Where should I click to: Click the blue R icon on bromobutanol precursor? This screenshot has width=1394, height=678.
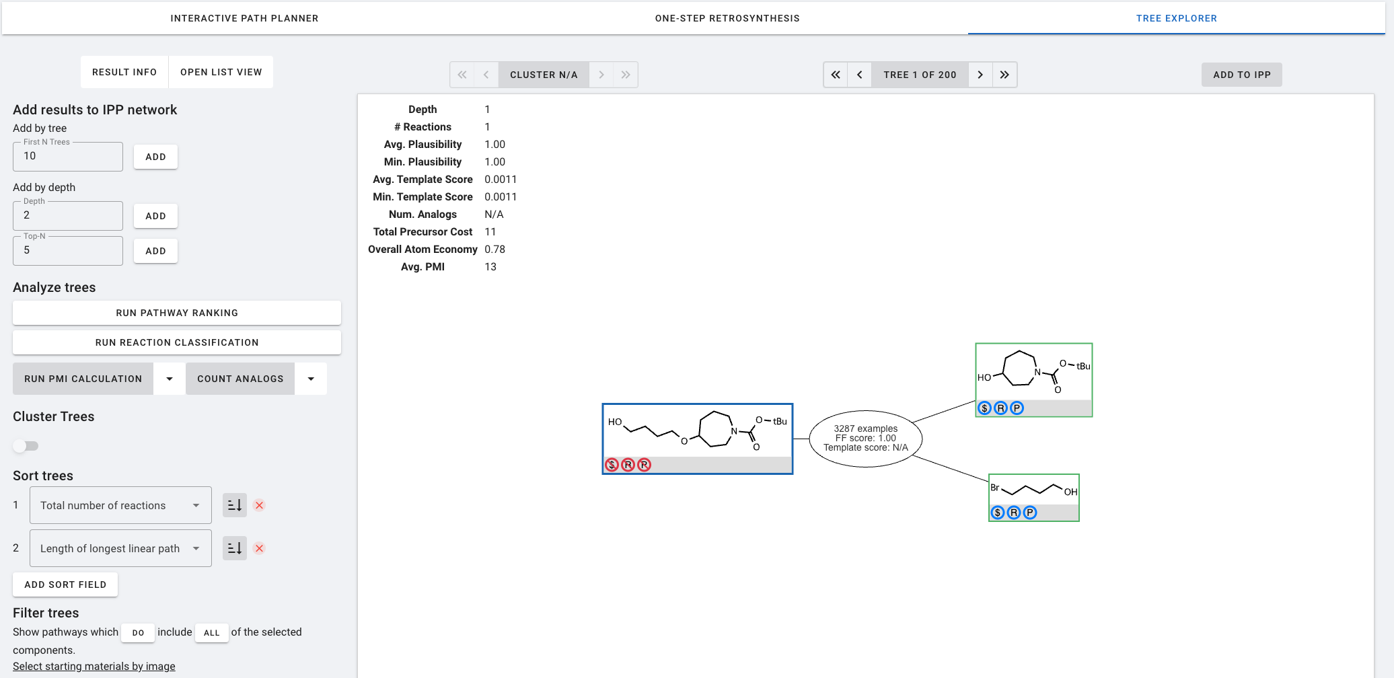[1014, 513]
